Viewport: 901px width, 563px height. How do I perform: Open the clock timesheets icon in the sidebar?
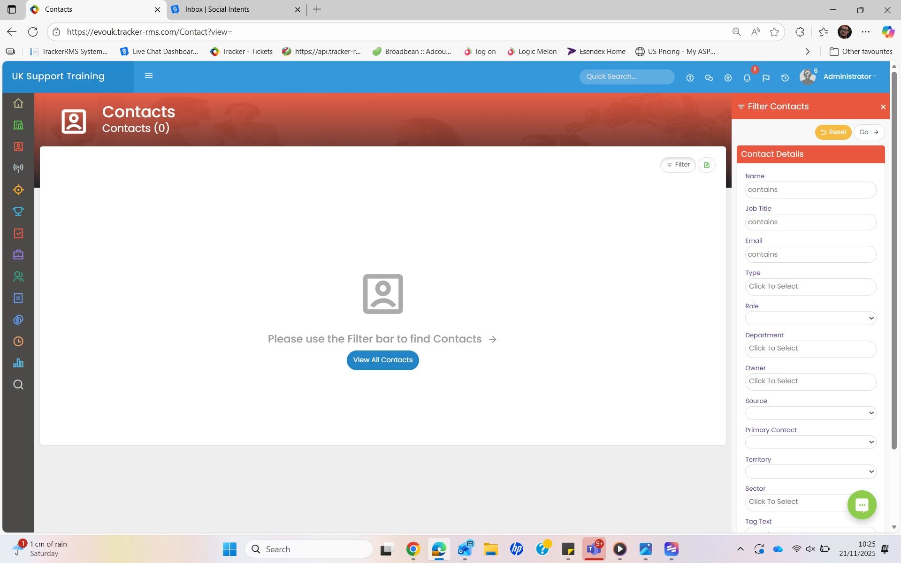(18, 342)
